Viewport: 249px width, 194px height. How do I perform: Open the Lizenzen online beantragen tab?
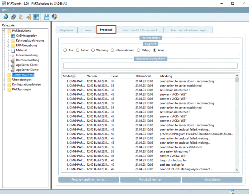point(188,30)
